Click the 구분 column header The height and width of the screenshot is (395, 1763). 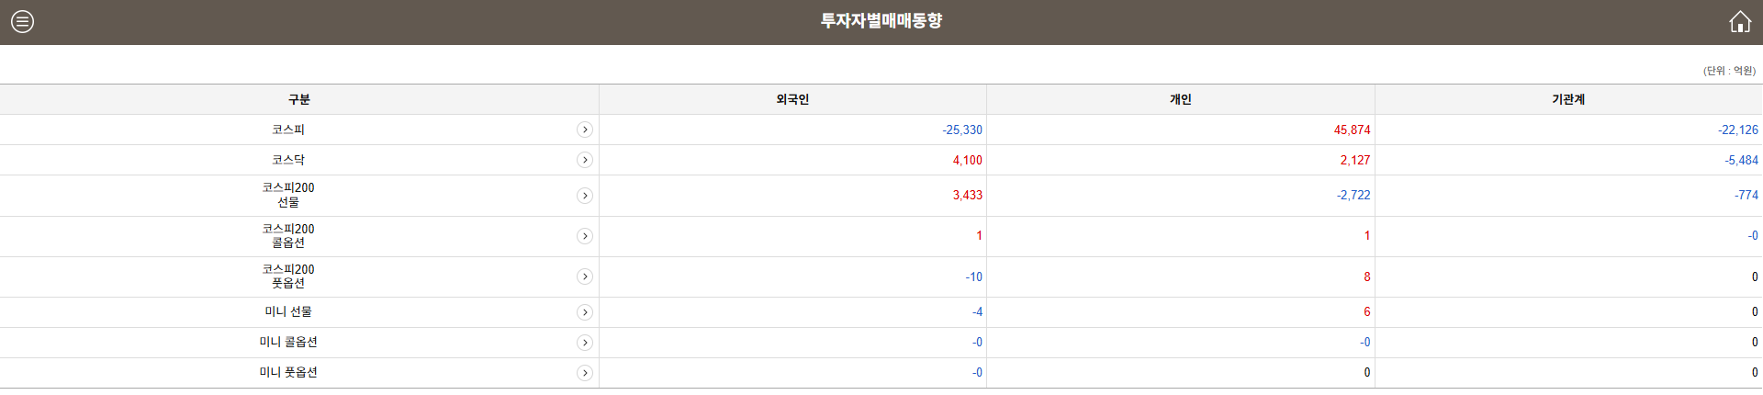[299, 99]
